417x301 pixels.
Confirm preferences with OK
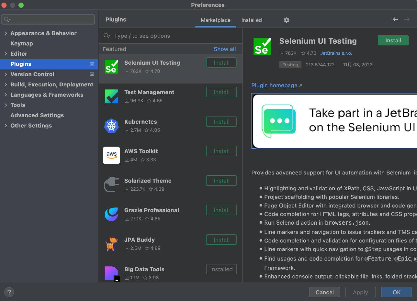(396, 292)
